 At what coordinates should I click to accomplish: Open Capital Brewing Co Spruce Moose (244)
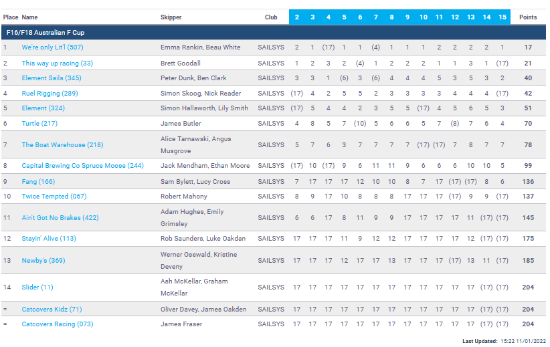tap(82, 166)
